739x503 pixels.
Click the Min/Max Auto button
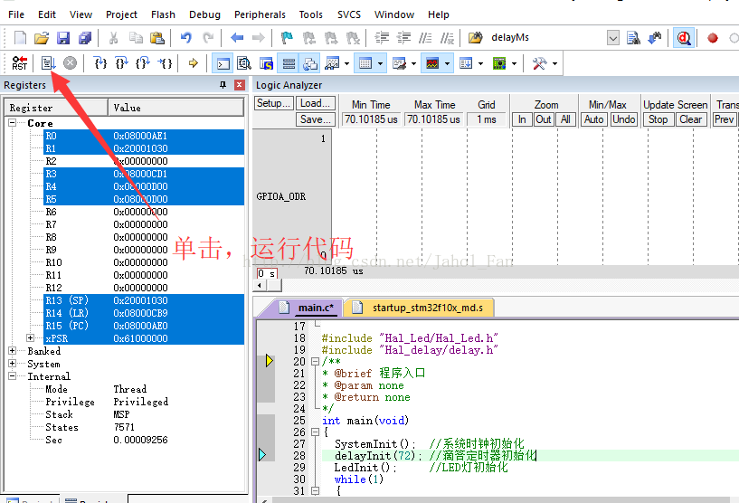coord(594,119)
